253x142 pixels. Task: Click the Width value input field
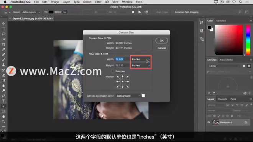(x=122, y=59)
